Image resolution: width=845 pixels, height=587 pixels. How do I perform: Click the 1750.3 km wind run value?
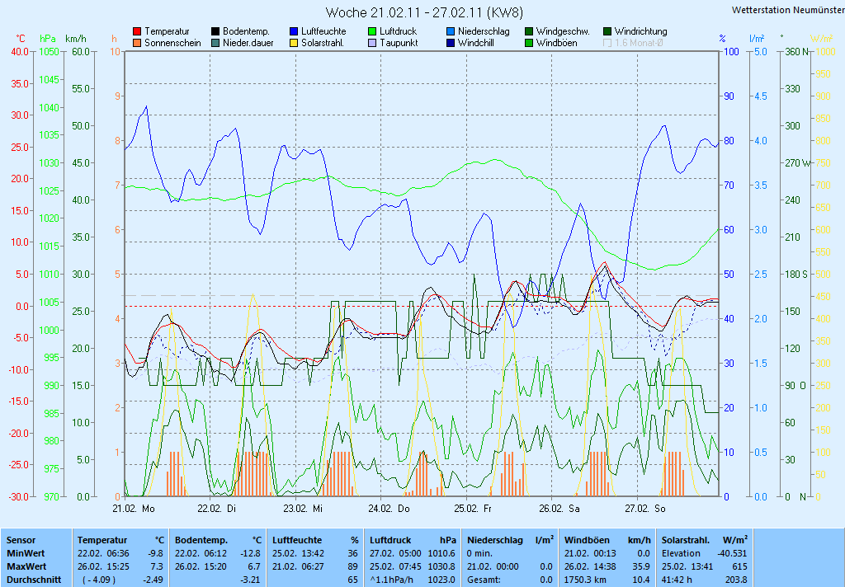click(x=587, y=580)
